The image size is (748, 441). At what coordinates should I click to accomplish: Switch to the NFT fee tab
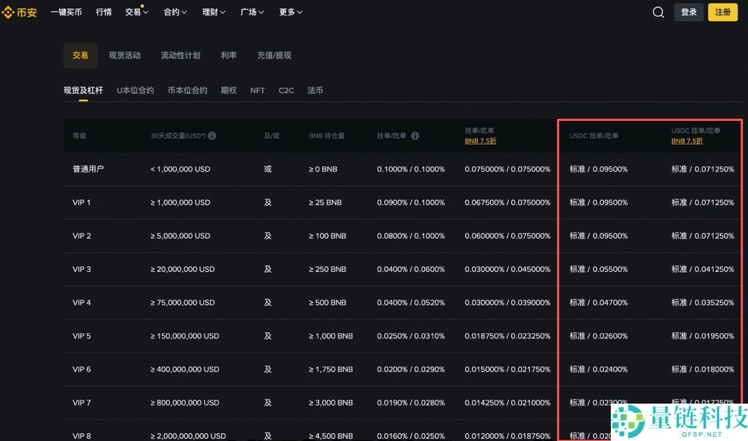point(257,90)
